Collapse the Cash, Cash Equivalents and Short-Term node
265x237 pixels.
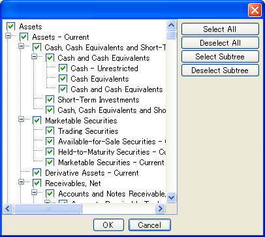point(21,46)
